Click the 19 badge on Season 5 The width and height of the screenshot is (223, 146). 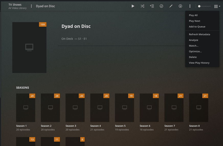pyautogui.click(x=131, y=96)
